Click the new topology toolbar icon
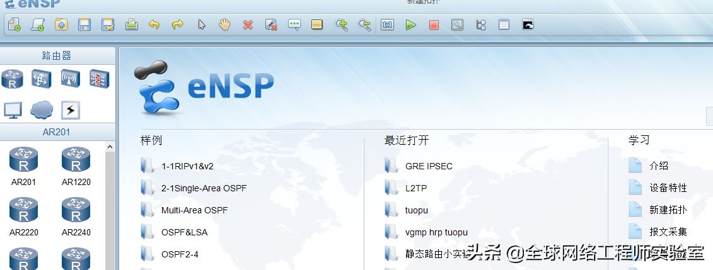This screenshot has width=713, height=270. point(14,25)
